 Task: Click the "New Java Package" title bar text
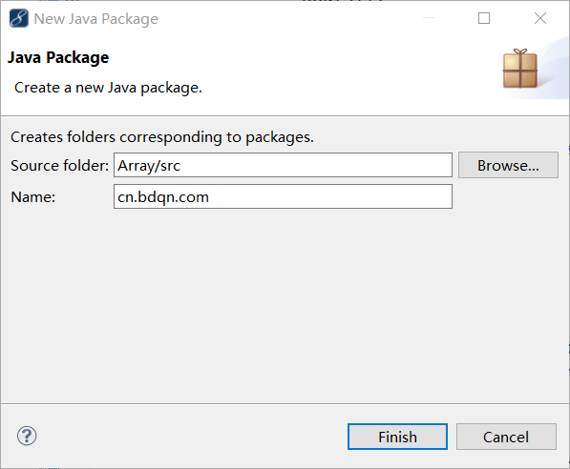96,19
